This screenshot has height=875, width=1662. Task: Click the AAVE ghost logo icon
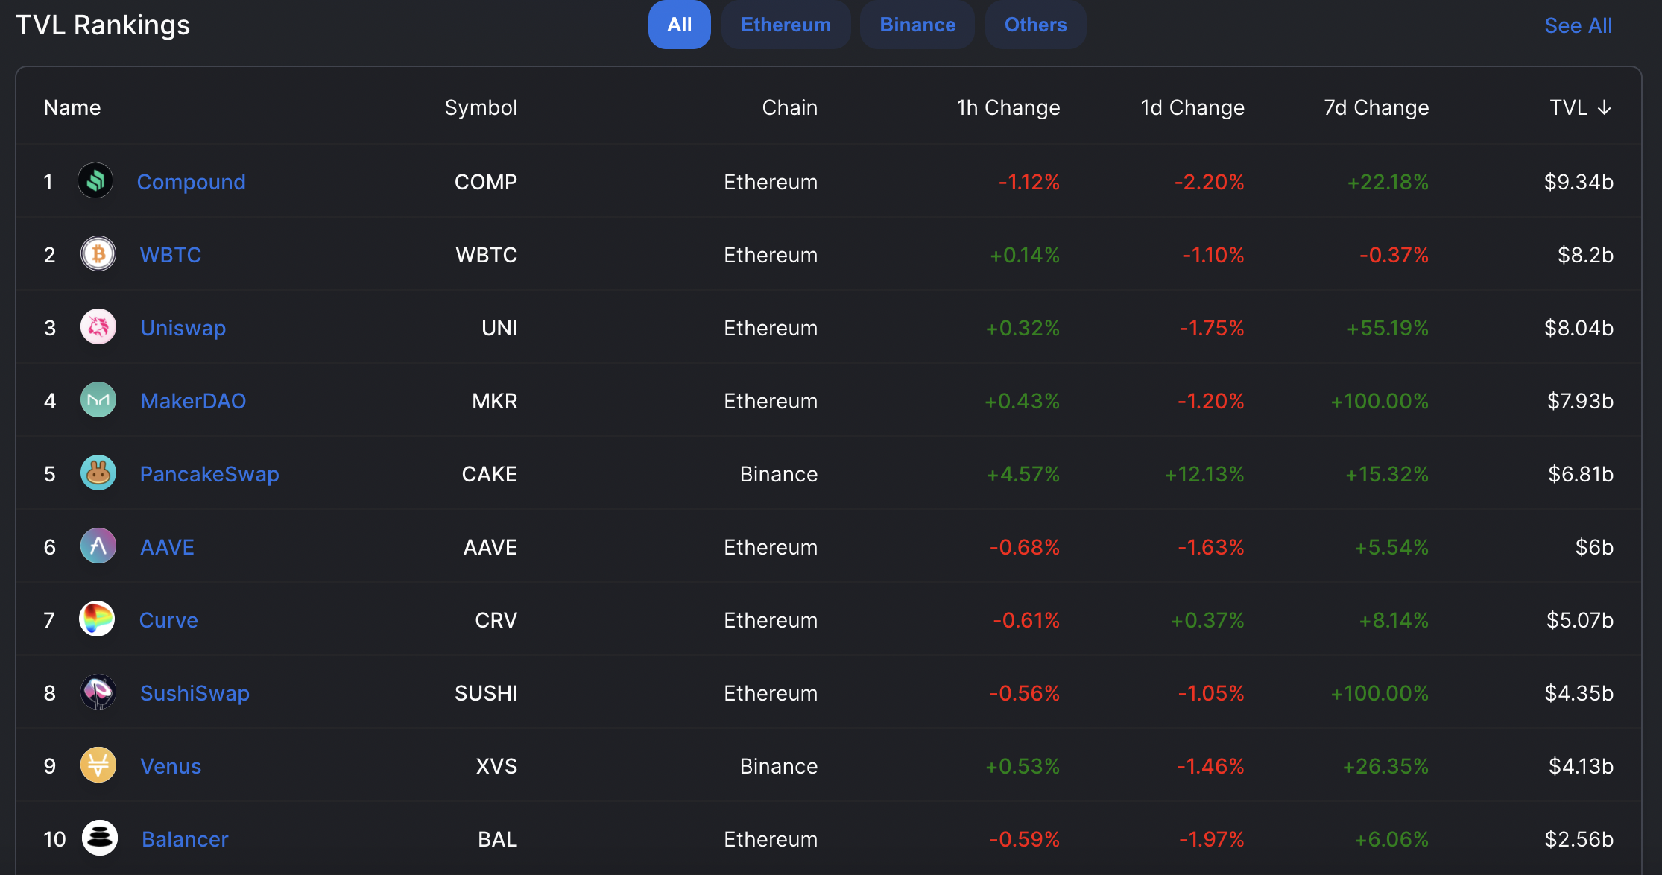coord(98,546)
